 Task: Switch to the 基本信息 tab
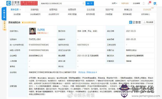(16, 9)
